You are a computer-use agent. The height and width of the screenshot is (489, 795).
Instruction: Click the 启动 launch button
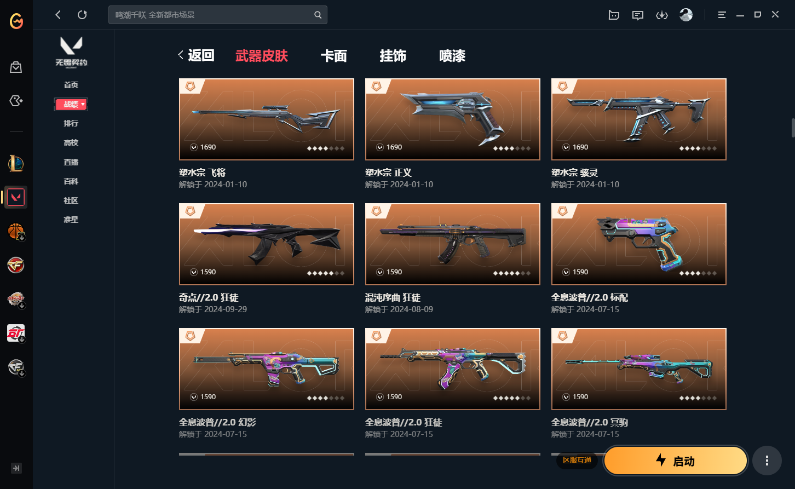pos(676,461)
